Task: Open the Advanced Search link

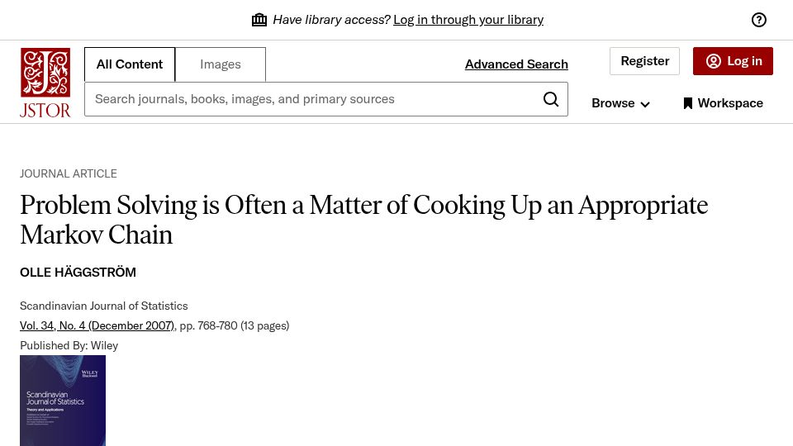Action: [516, 64]
